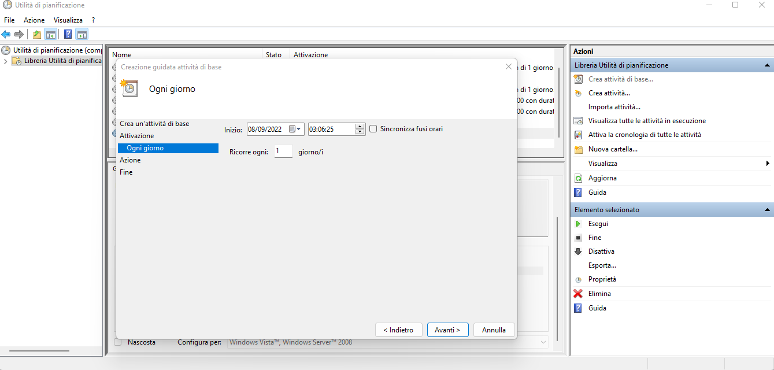Toggle the show/hide action pane icon
Viewport: 774px width, 370px height.
tap(82, 34)
